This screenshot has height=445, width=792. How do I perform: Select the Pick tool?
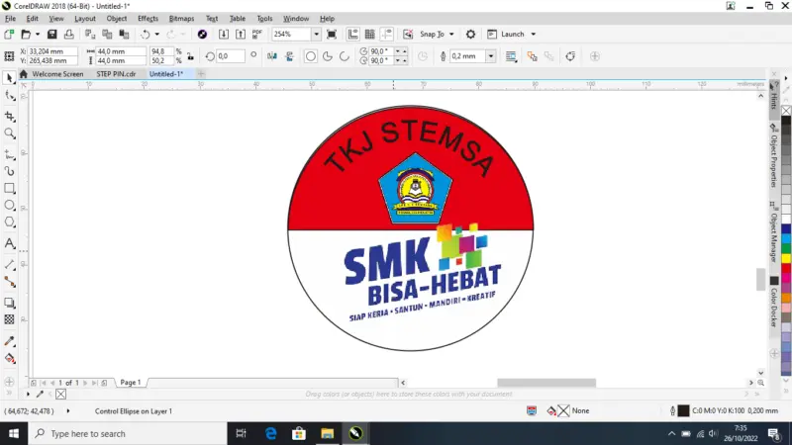[x=9, y=78]
